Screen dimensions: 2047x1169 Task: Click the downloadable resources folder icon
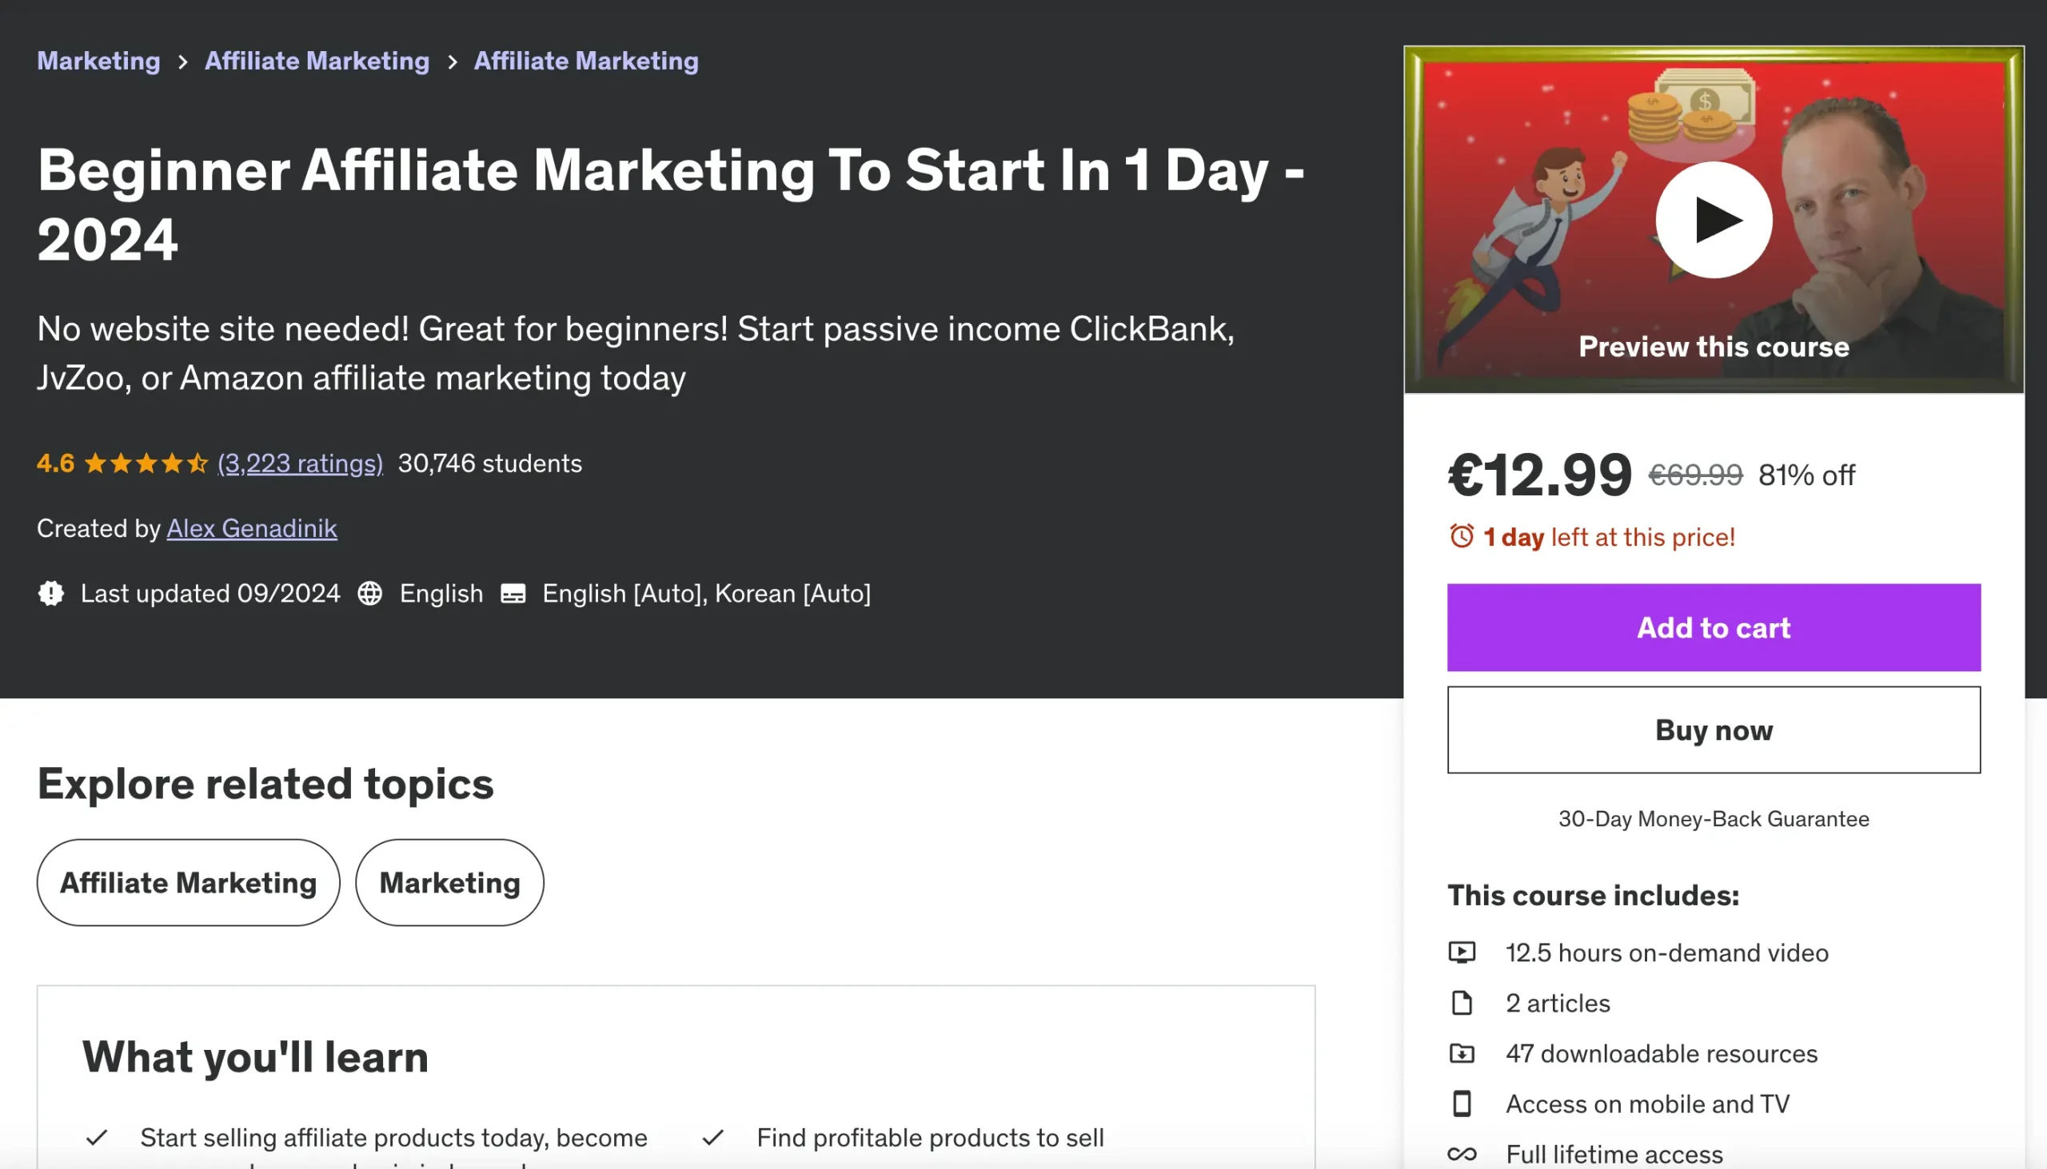1462,1053
